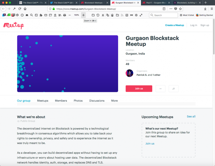Click in the toolbar Search field

[163, 15]
